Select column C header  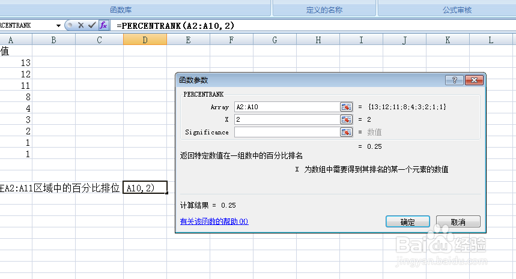pyautogui.click(x=99, y=40)
